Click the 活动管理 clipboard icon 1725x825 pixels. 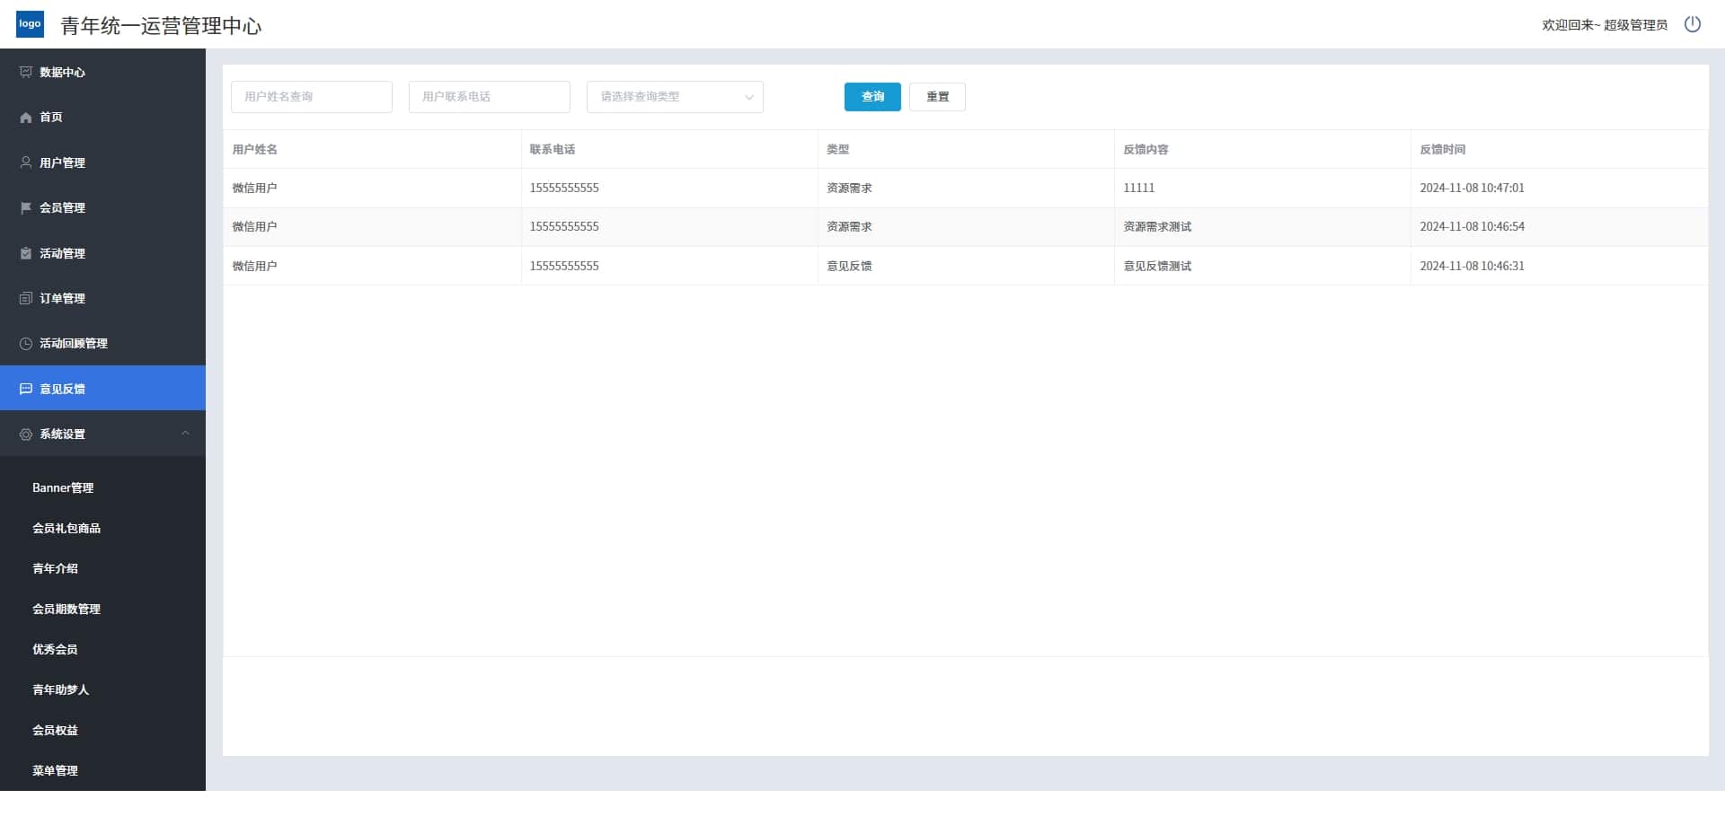point(26,253)
